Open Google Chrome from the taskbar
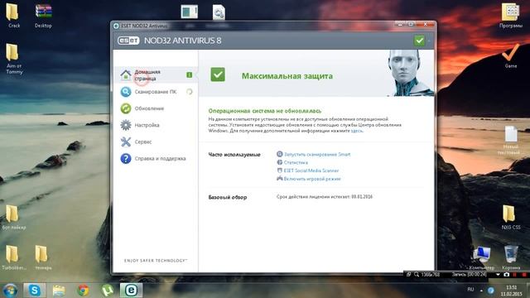Screen dimensions: 530x298 pos(83,291)
